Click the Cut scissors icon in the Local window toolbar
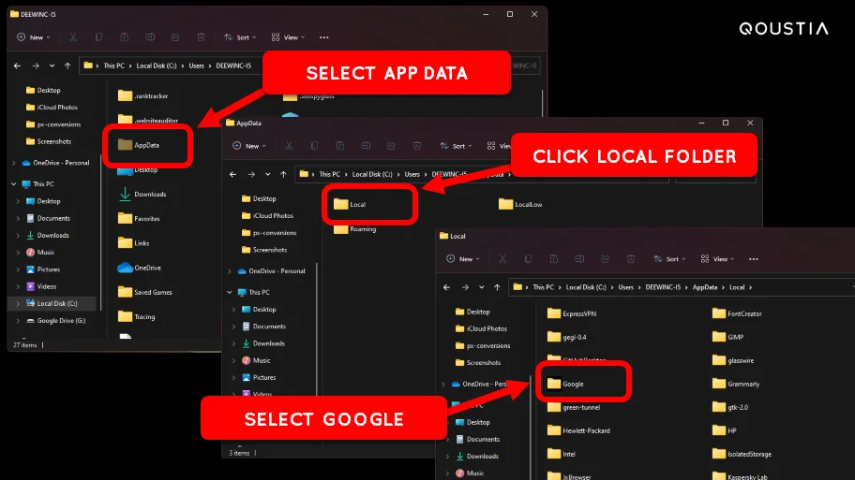This screenshot has height=480, width=855. coord(502,259)
